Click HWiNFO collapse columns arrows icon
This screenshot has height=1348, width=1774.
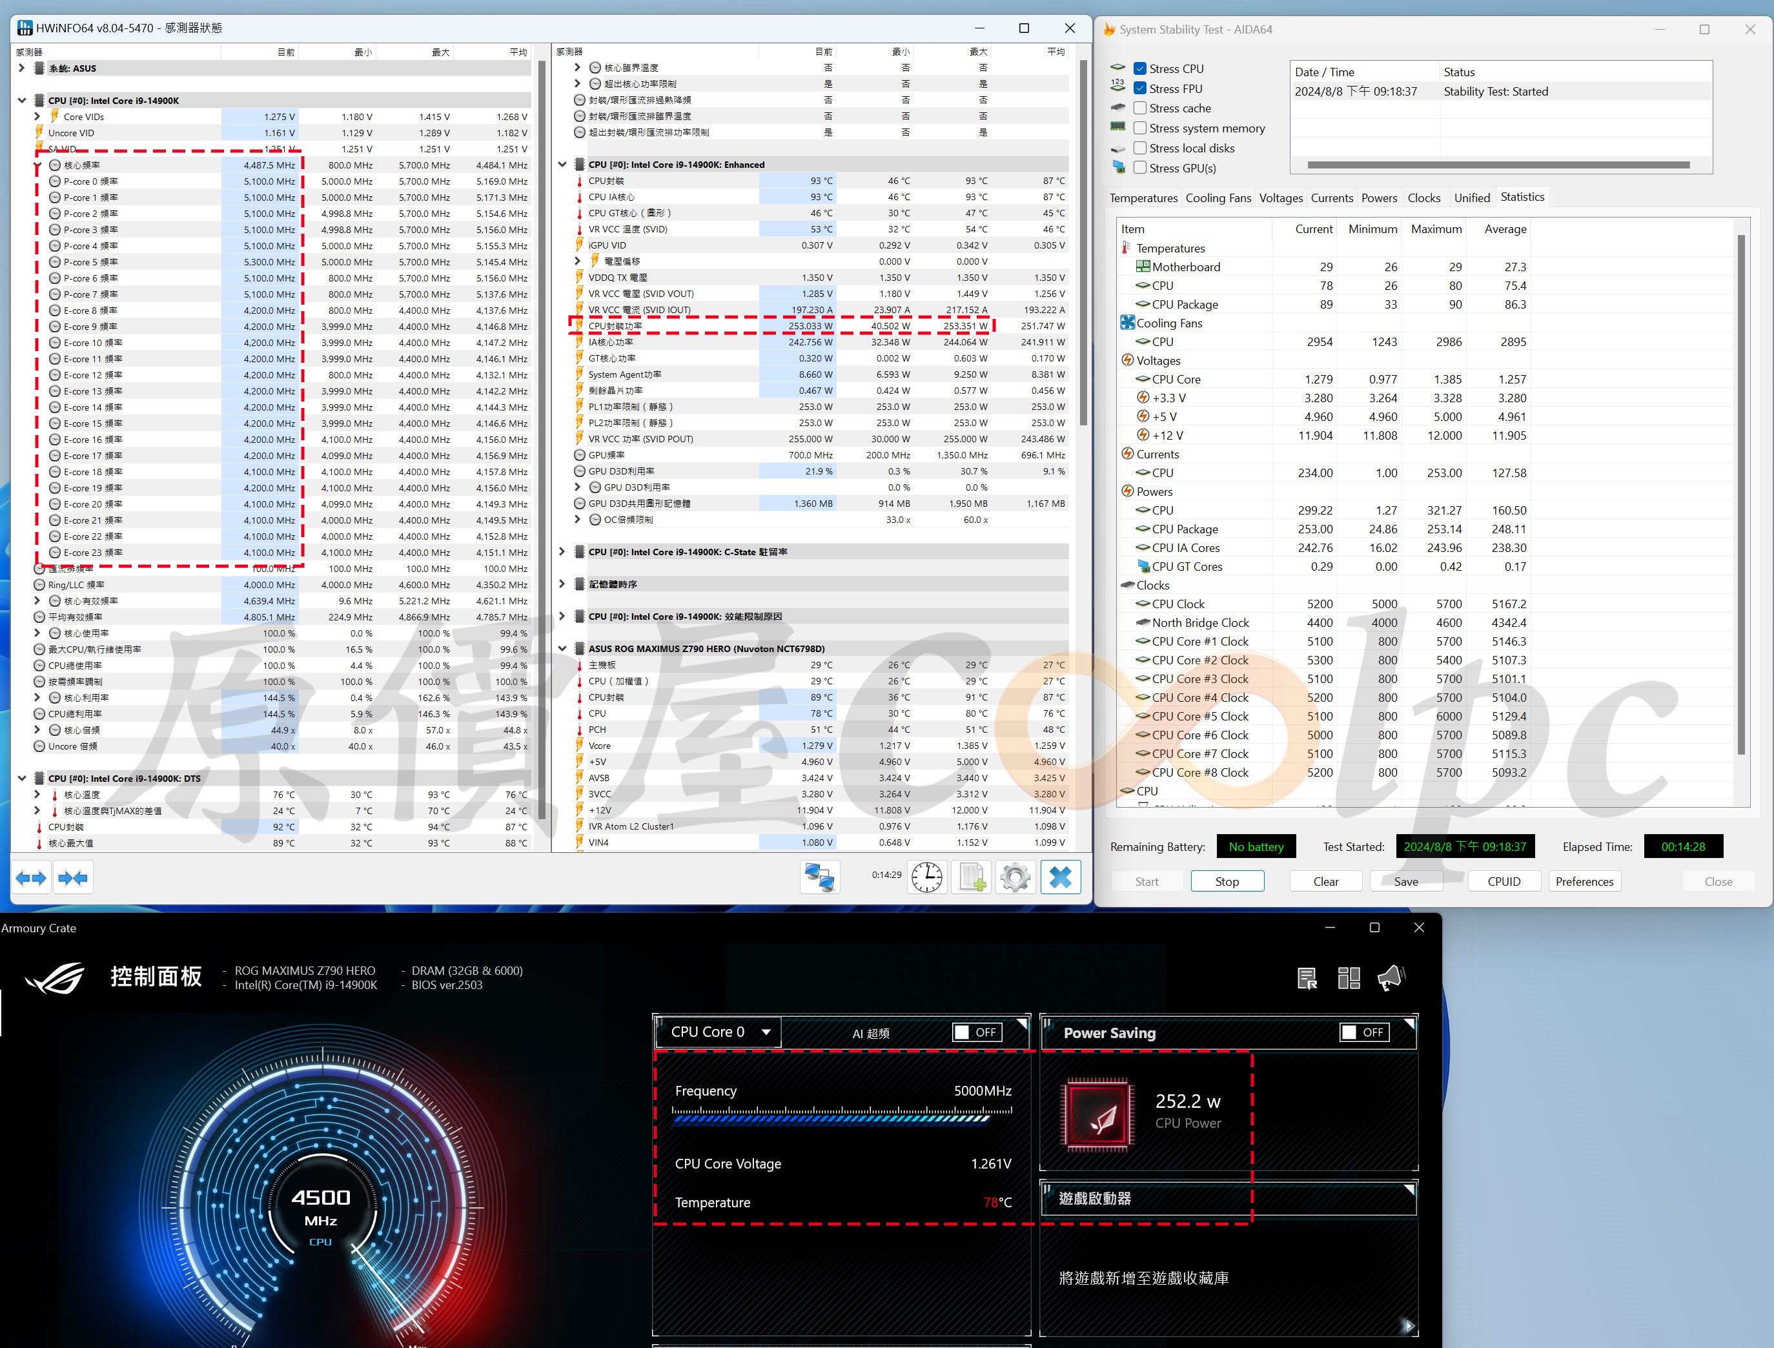[73, 878]
